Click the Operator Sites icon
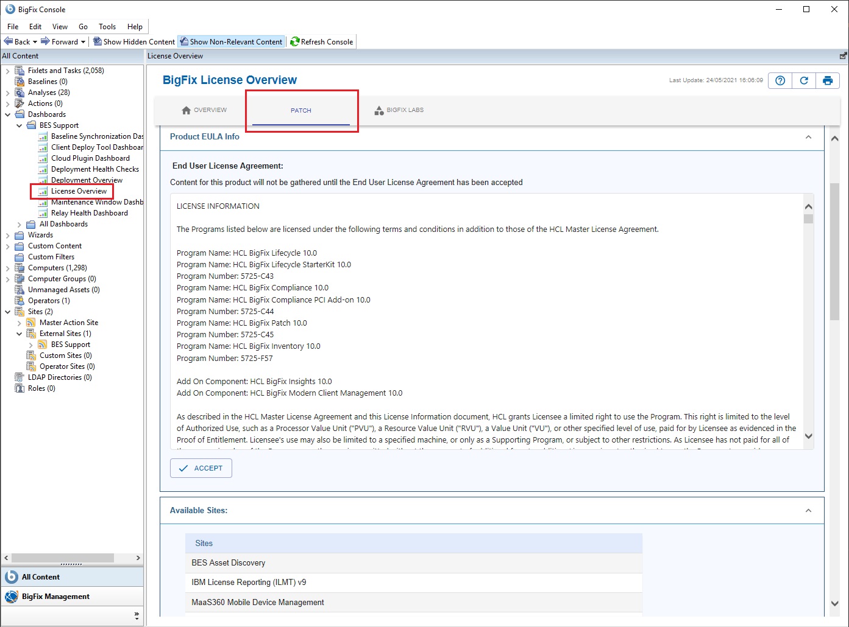This screenshot has width=849, height=627. click(31, 366)
